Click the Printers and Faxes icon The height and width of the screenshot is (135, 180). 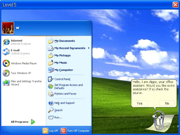51,94
